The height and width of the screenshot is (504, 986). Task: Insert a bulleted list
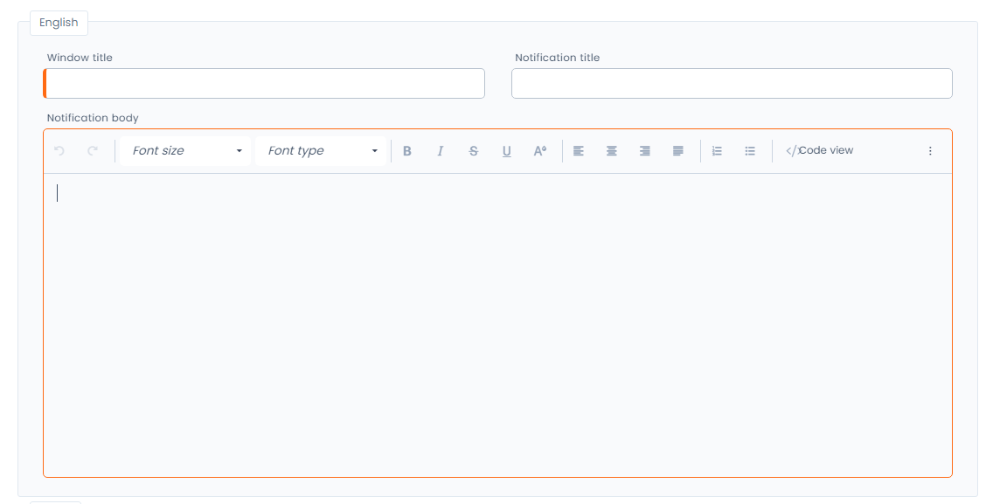[x=750, y=151]
